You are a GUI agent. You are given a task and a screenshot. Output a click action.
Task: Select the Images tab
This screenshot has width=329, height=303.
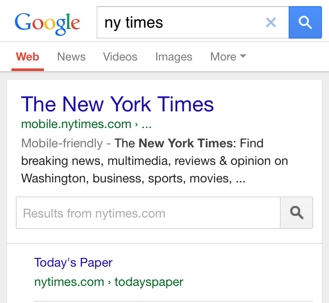(x=174, y=57)
